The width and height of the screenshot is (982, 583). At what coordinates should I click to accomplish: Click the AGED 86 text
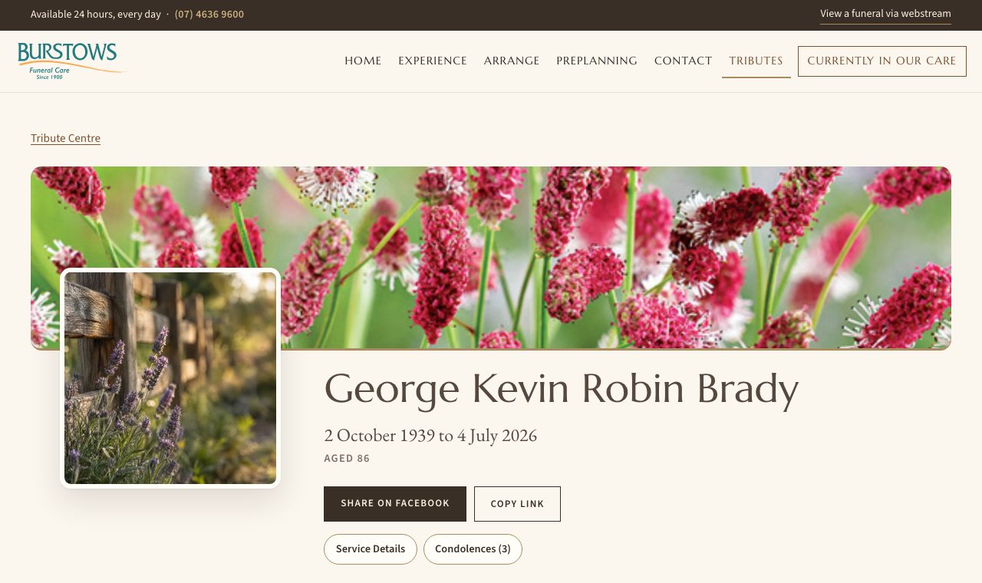[347, 459]
